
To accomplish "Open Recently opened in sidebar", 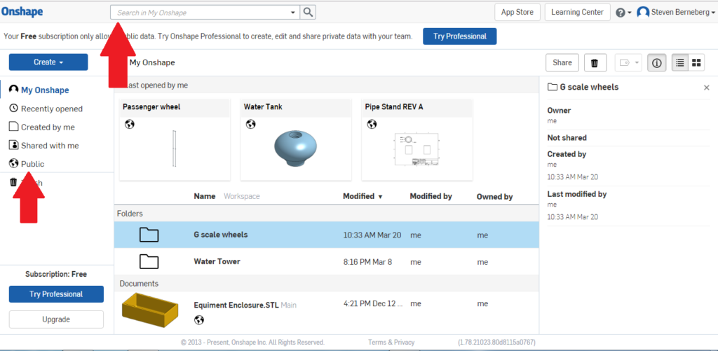I will (x=51, y=109).
